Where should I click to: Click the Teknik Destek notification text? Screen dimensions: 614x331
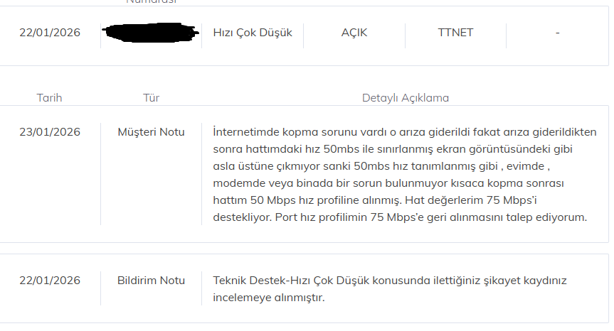pyautogui.click(x=390, y=289)
